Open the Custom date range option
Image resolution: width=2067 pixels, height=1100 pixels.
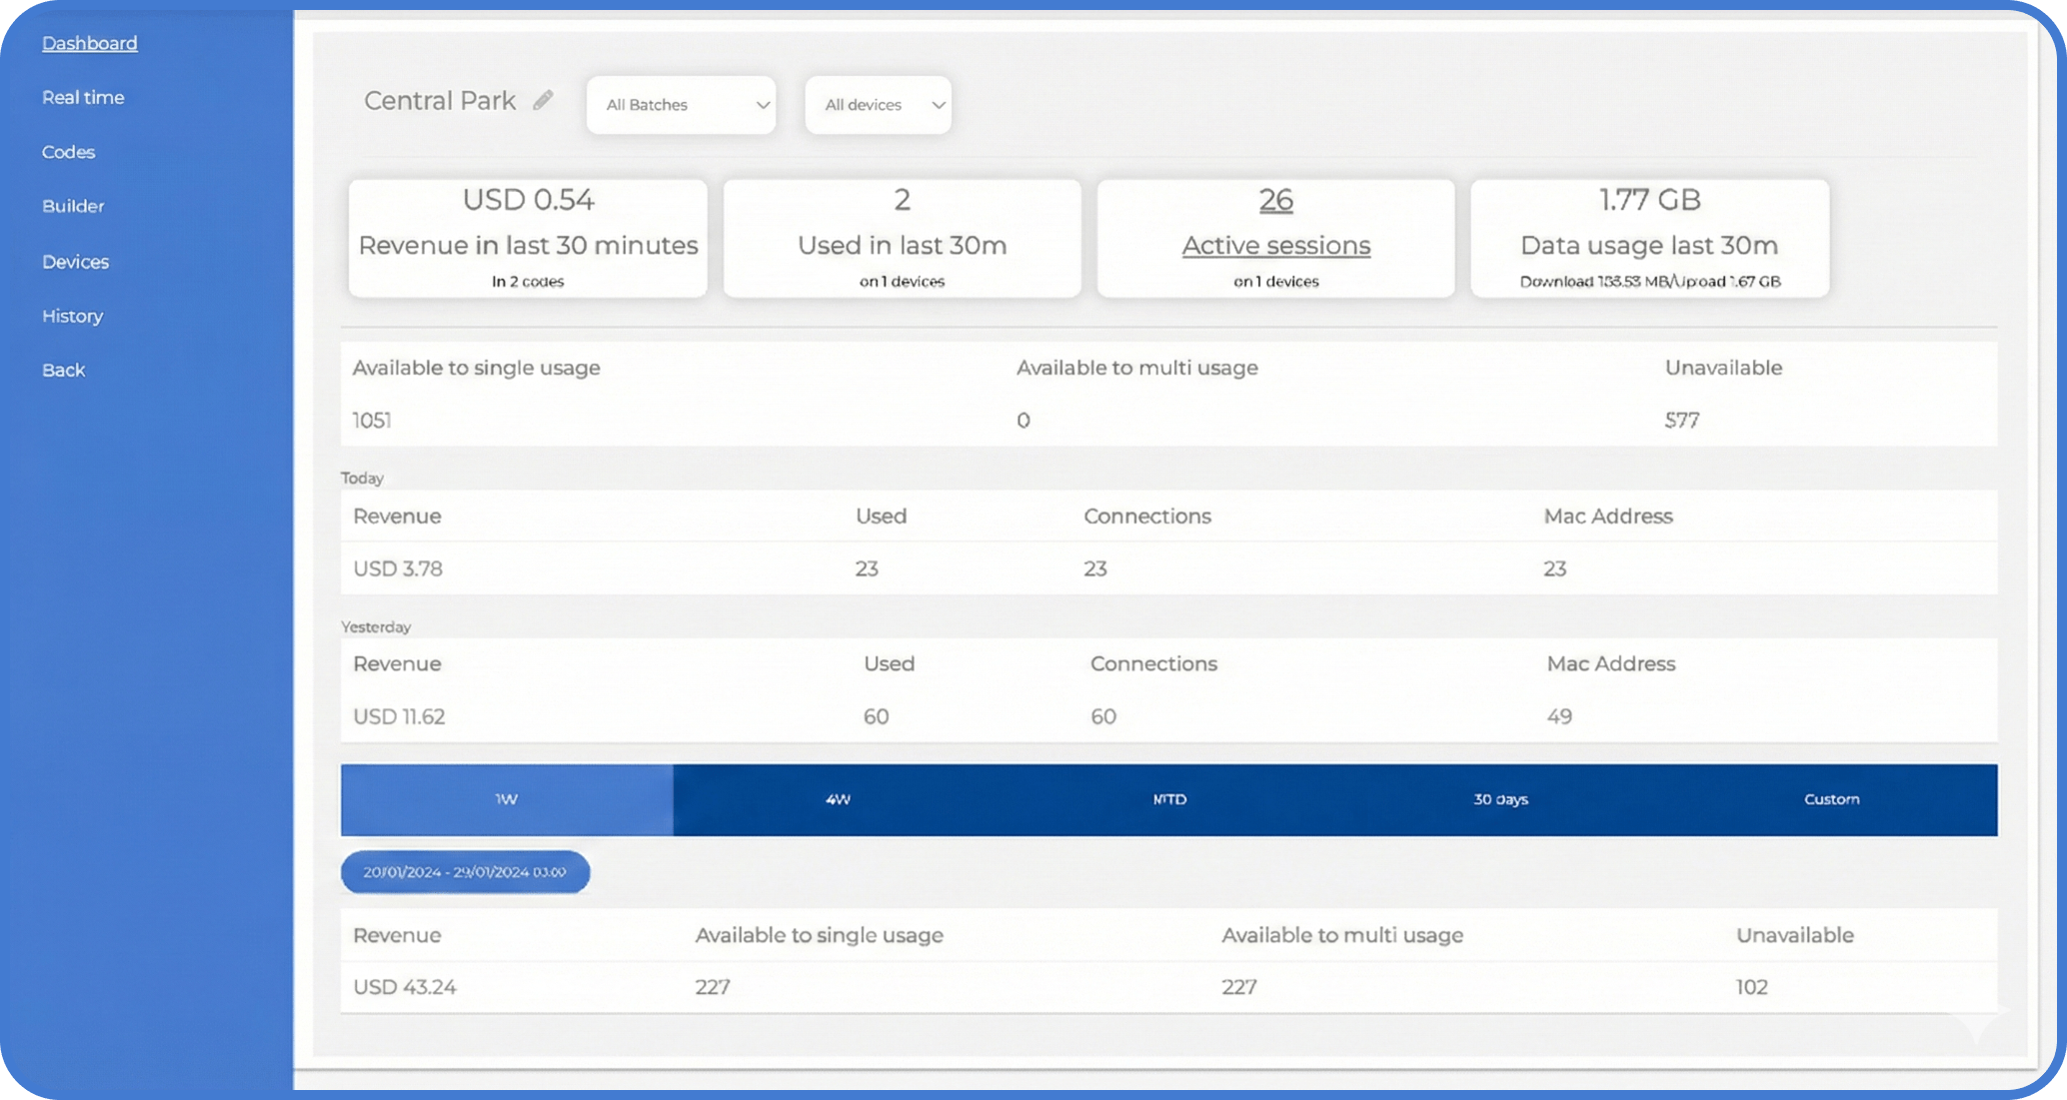pyautogui.click(x=1830, y=799)
